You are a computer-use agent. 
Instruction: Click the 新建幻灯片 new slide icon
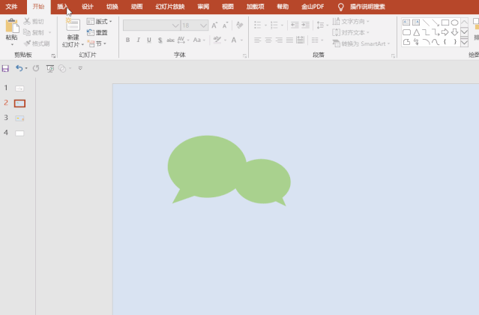coord(73,25)
